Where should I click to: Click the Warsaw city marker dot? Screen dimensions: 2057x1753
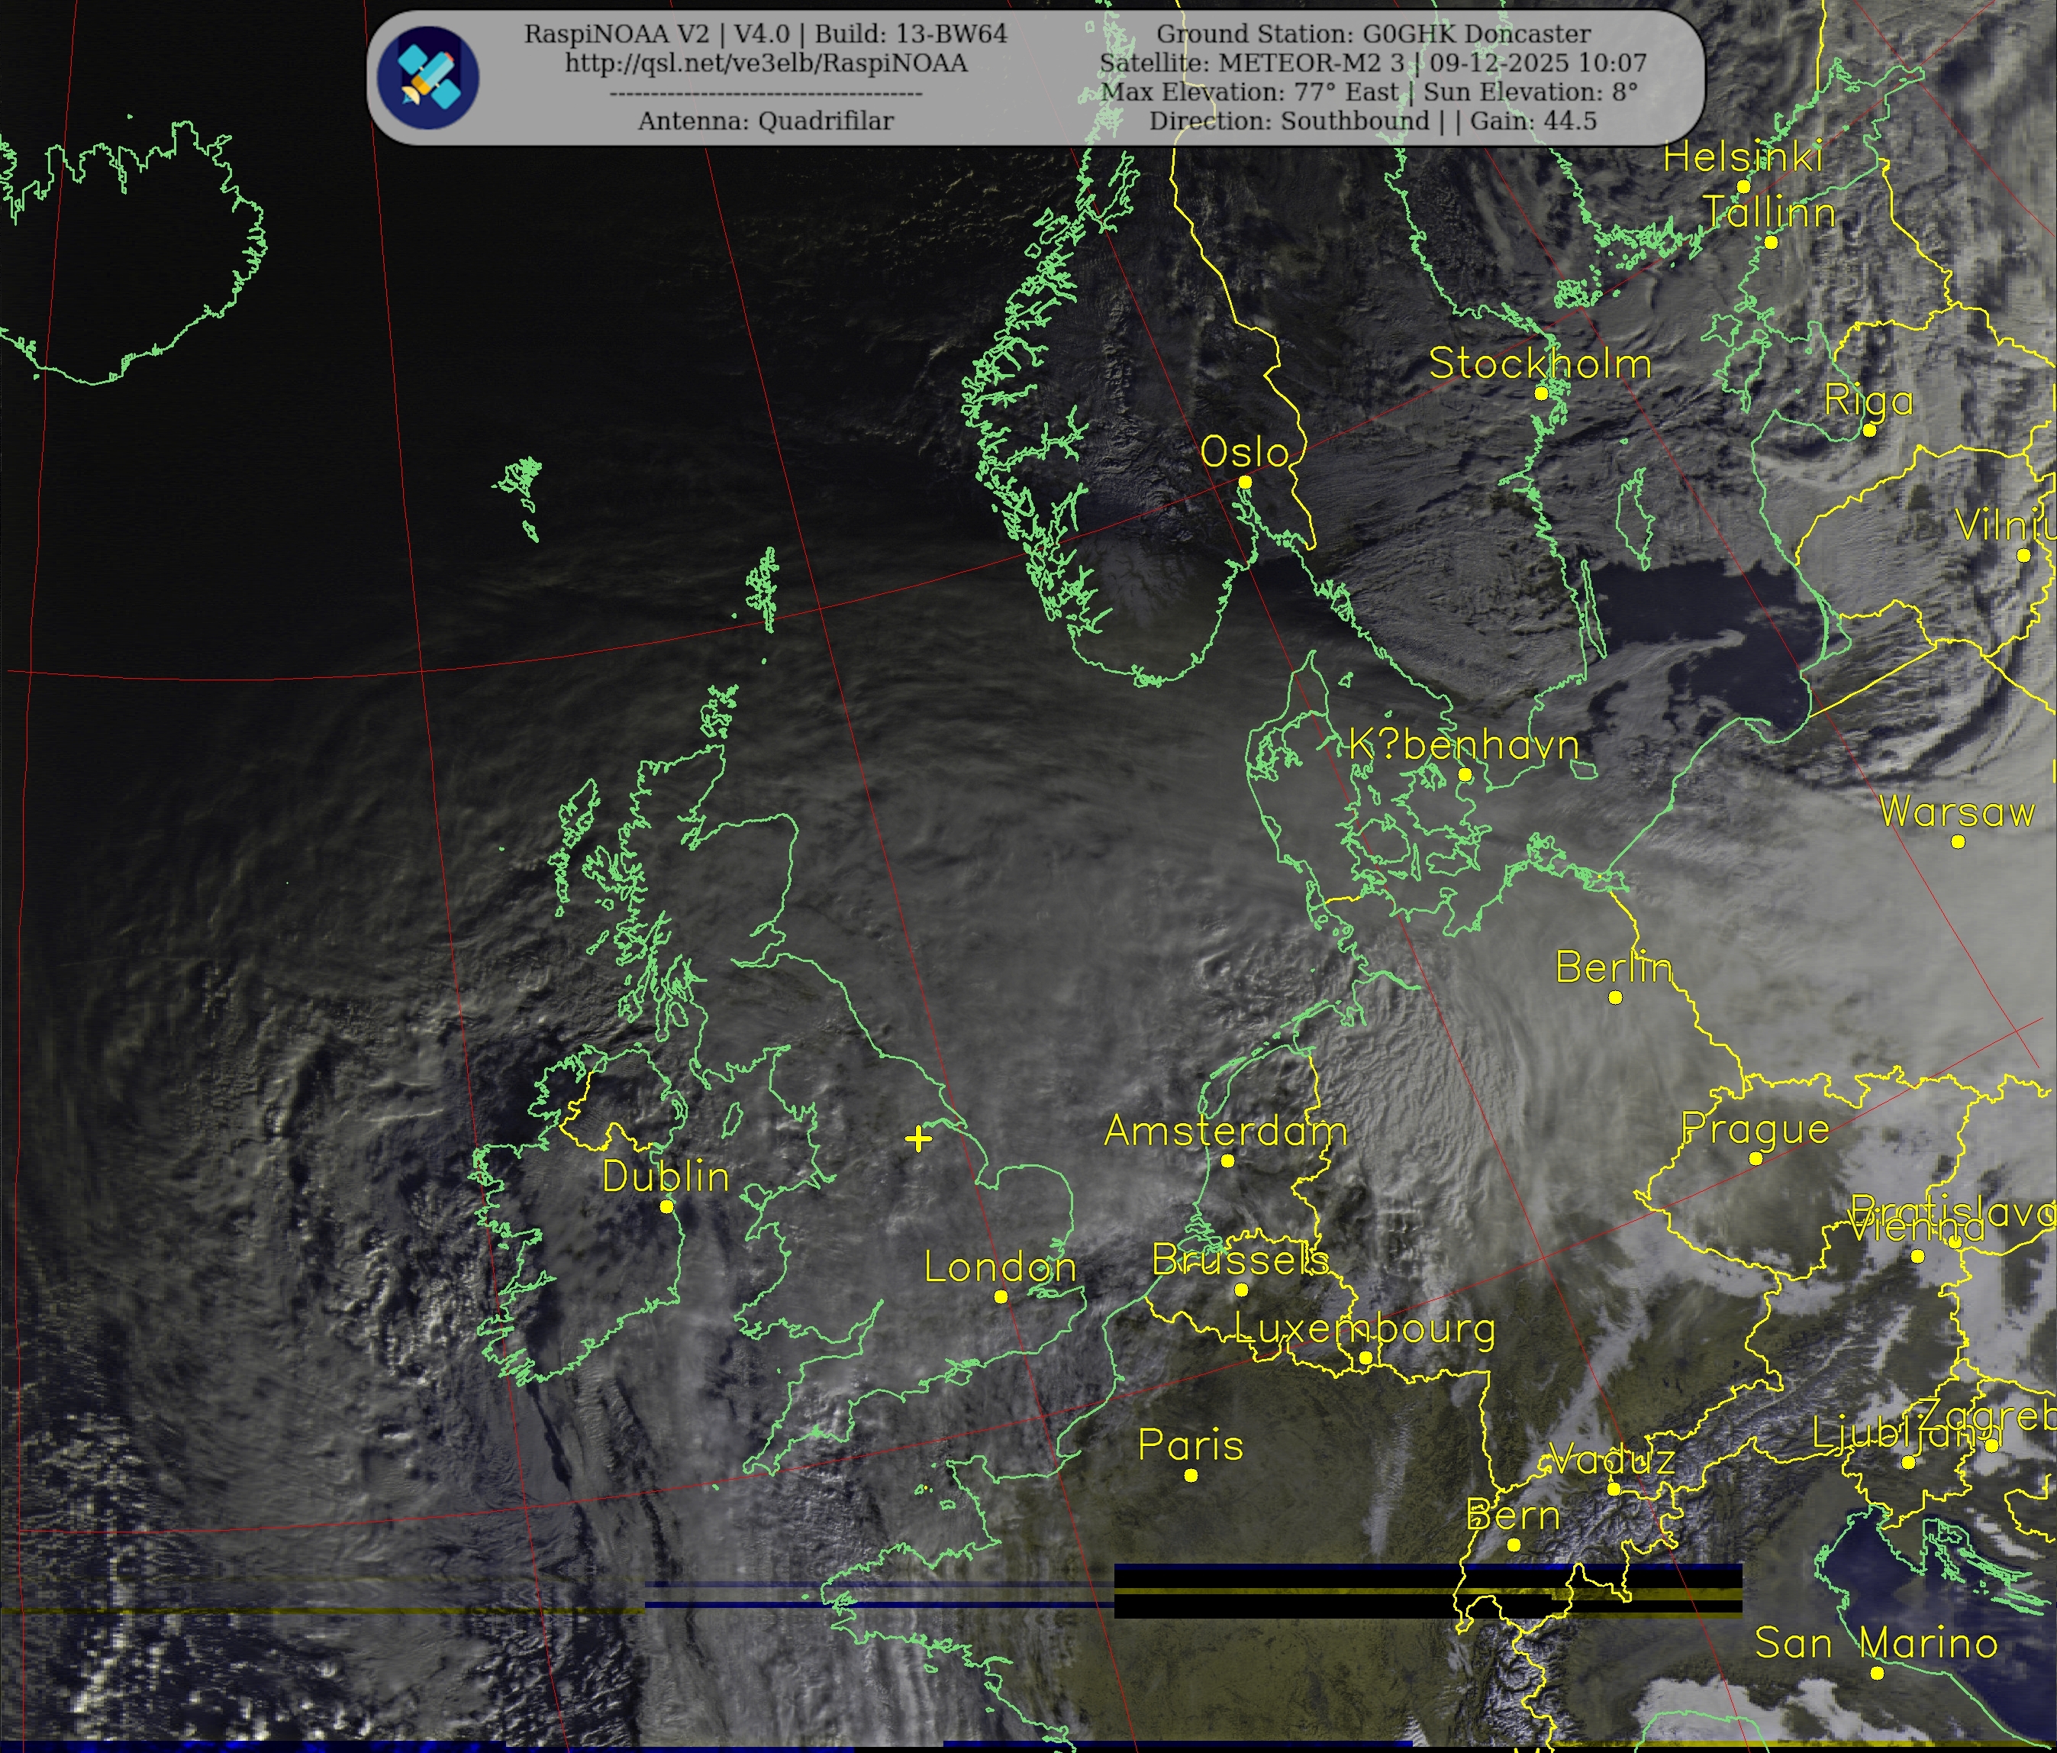click(1958, 841)
